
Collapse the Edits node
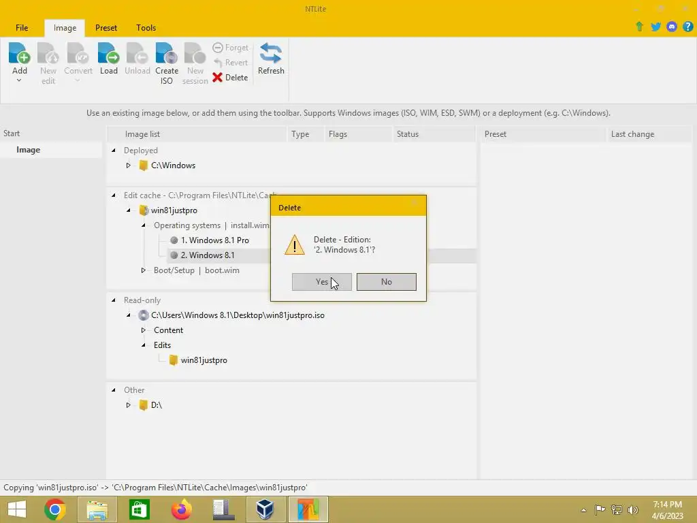click(x=144, y=345)
